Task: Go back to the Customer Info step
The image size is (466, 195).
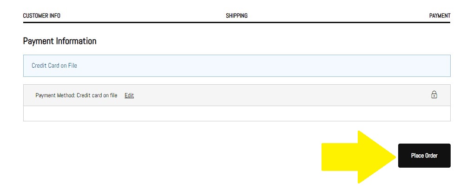Action: [42, 16]
